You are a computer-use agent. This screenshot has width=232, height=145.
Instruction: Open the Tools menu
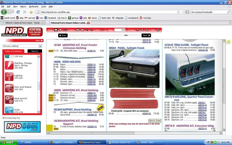coord(43,6)
